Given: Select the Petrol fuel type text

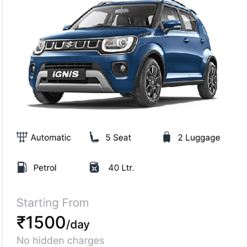Looking at the screenshot, I should tap(45, 168).
